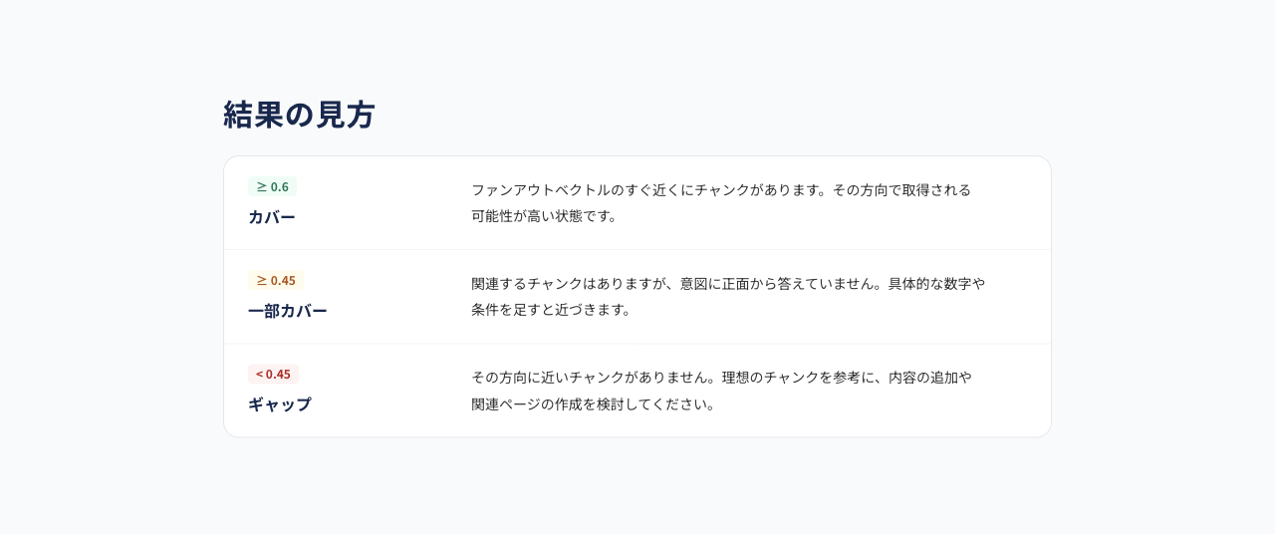1275x534 pixels.
Task: Click '内容の追加や' in the gap description
Action: [930, 377]
